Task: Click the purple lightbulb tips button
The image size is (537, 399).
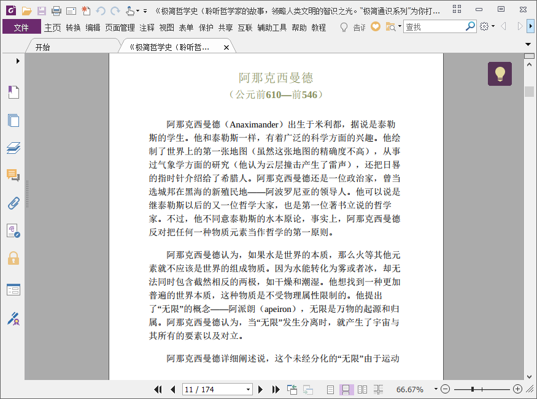Action: tap(500, 74)
